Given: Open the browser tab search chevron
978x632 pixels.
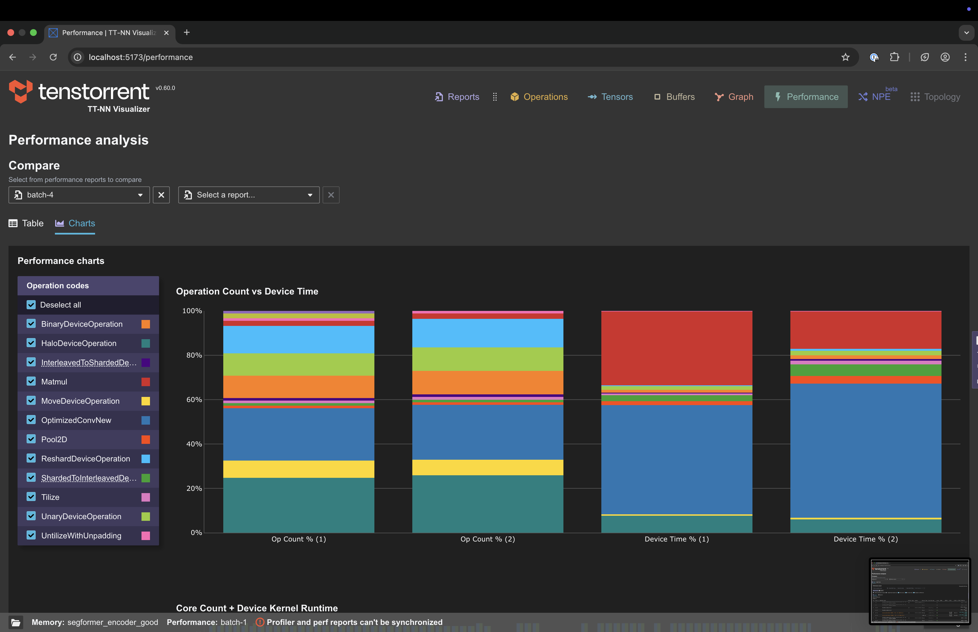Looking at the screenshot, I should coord(966,33).
